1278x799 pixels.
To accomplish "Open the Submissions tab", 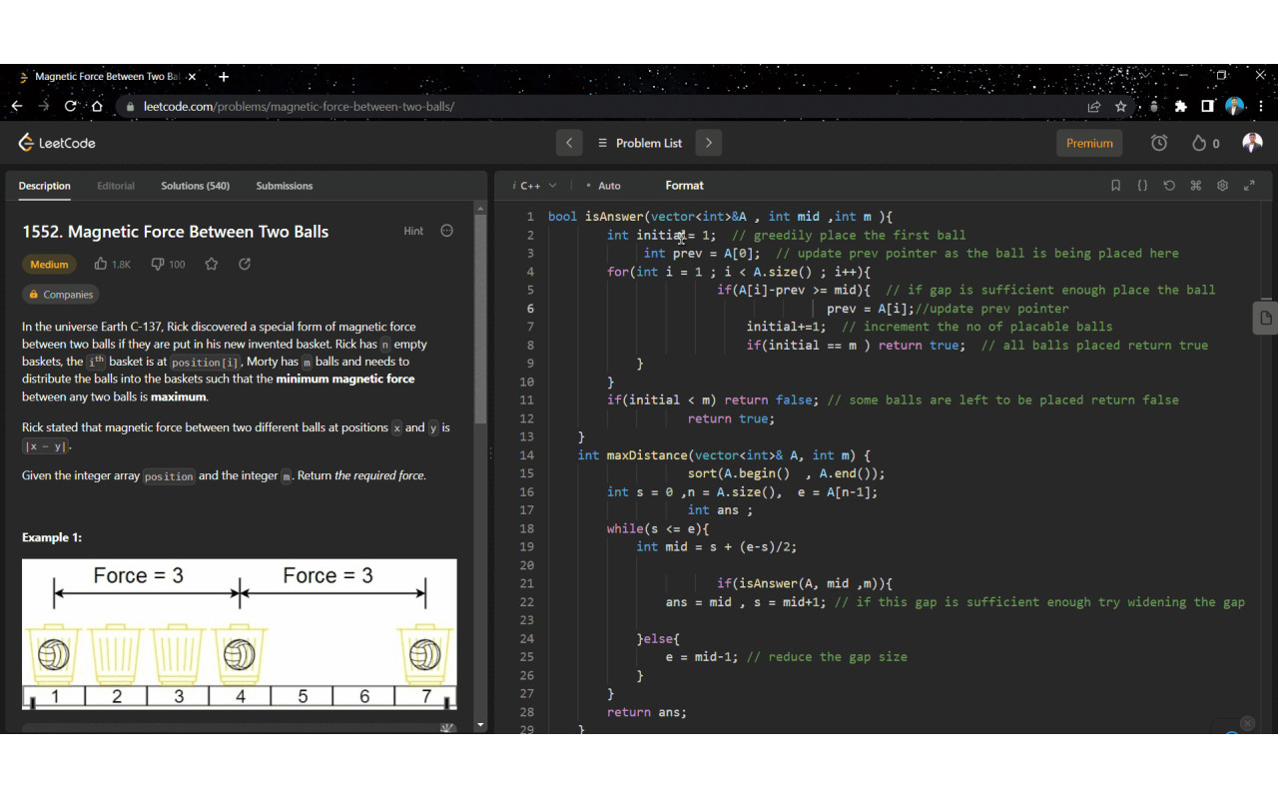I will (x=285, y=186).
